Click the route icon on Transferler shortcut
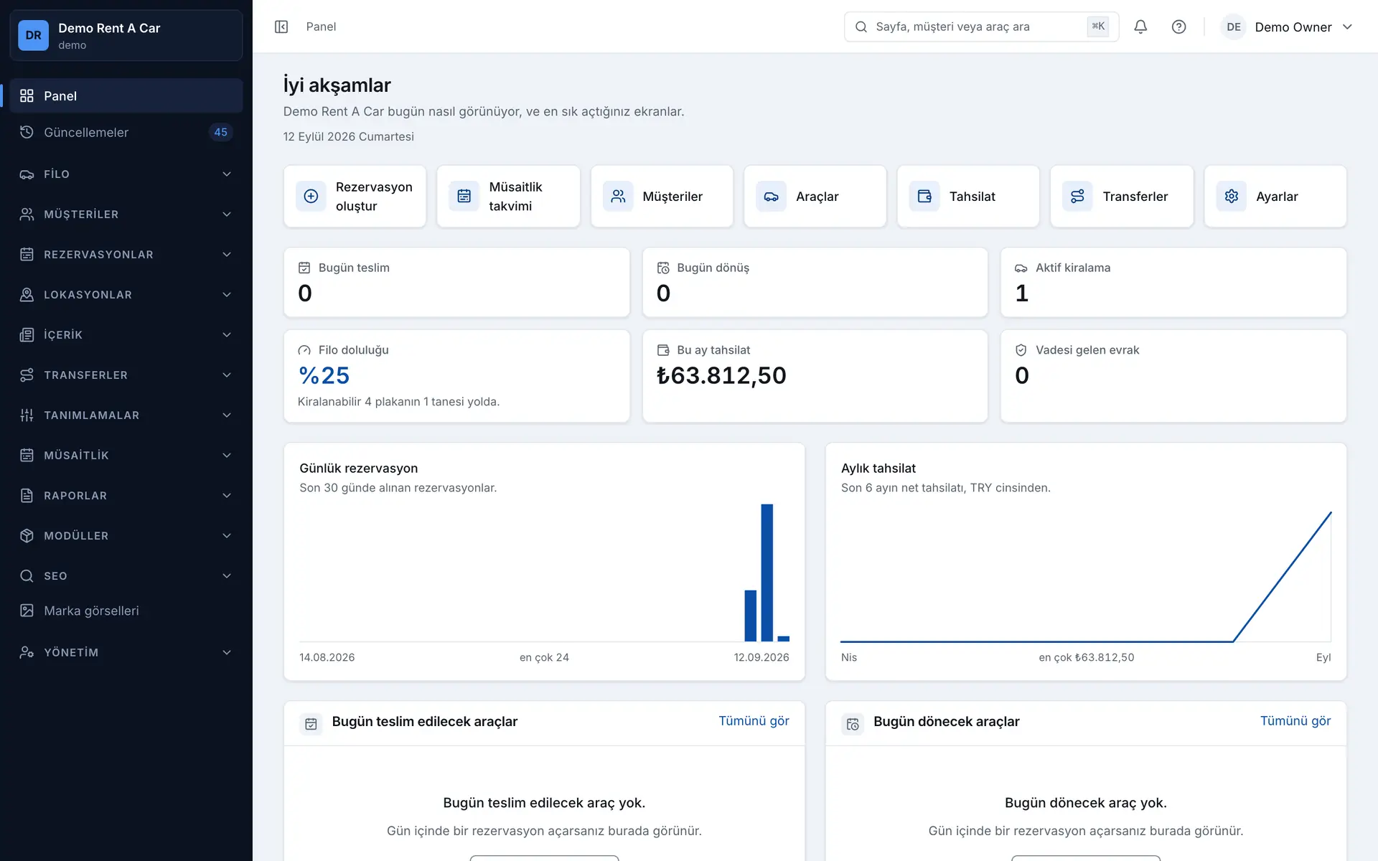Screen dimensions: 1378x861 (x=1077, y=197)
